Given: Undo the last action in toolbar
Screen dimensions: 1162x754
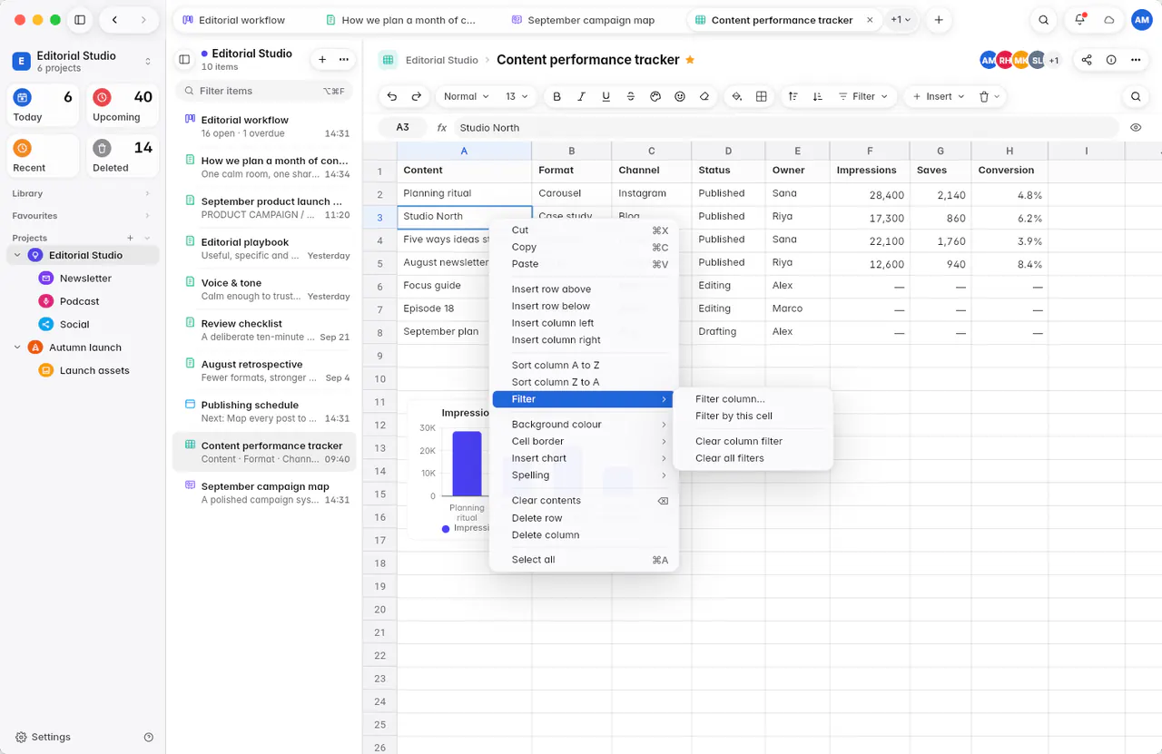Looking at the screenshot, I should click(x=392, y=96).
